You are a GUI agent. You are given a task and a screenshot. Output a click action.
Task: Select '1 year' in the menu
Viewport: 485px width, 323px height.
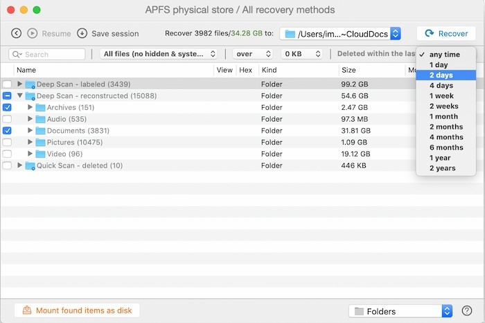tap(446, 158)
